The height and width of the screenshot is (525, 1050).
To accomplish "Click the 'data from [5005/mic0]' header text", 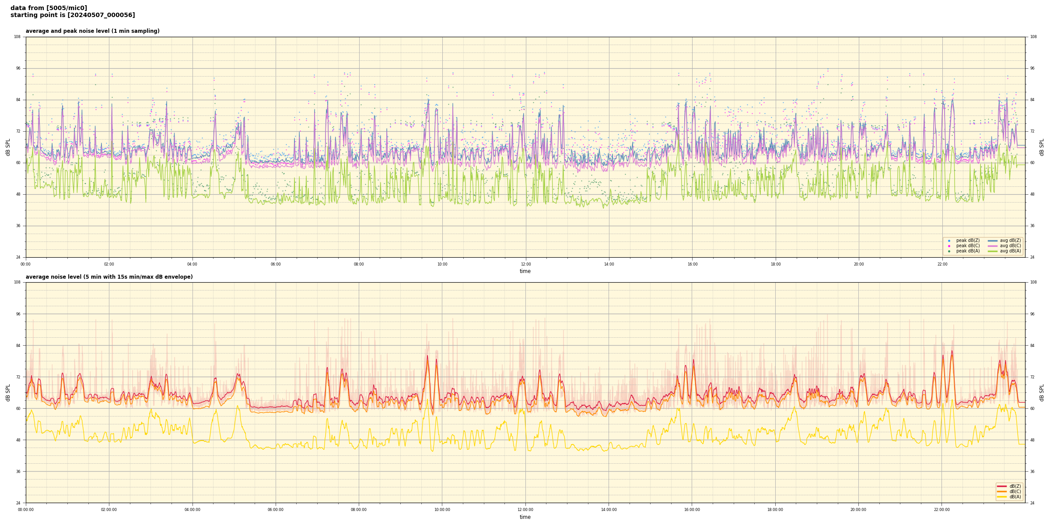I will (x=49, y=8).
